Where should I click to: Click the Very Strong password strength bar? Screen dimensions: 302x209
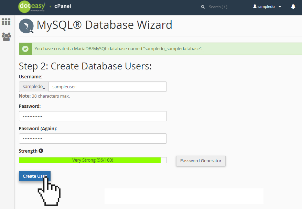click(92, 160)
